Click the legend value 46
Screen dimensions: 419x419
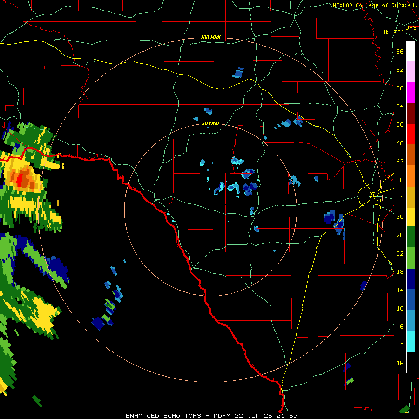click(400, 143)
